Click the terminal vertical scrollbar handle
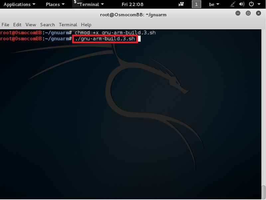Image resolution: width=266 pixels, height=200 pixels. 263,192
